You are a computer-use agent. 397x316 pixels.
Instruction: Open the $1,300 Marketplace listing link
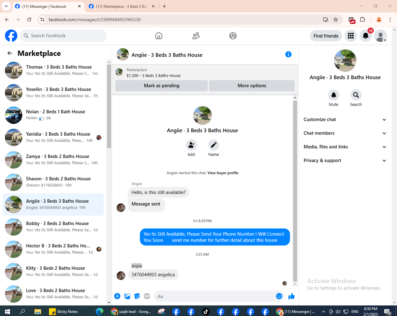154,75
